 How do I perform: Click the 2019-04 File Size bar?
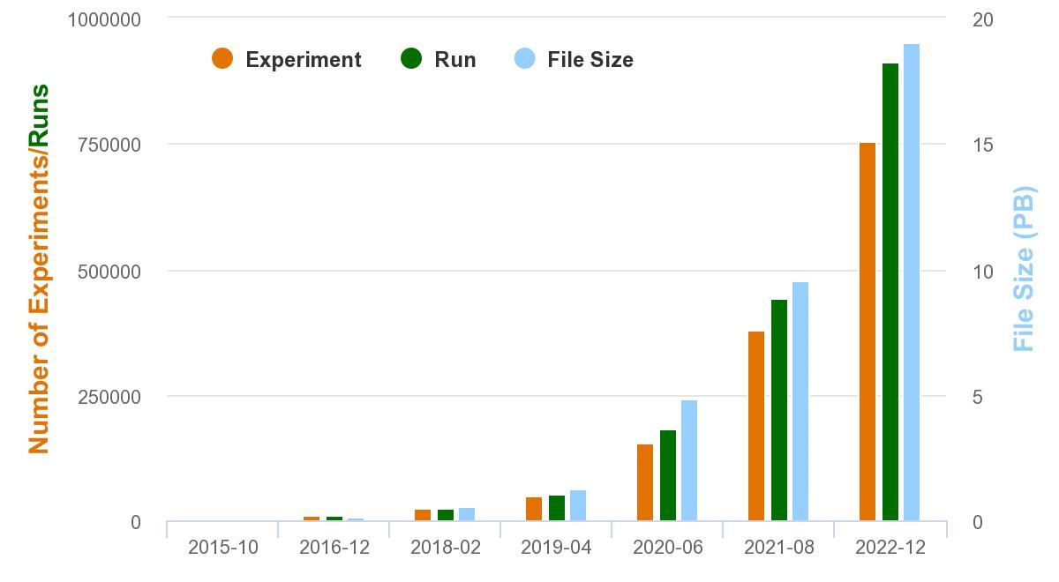[578, 505]
